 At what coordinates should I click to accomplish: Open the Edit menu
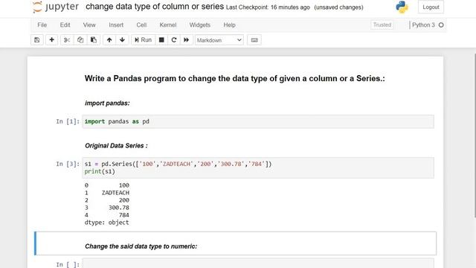pyautogui.click(x=65, y=25)
